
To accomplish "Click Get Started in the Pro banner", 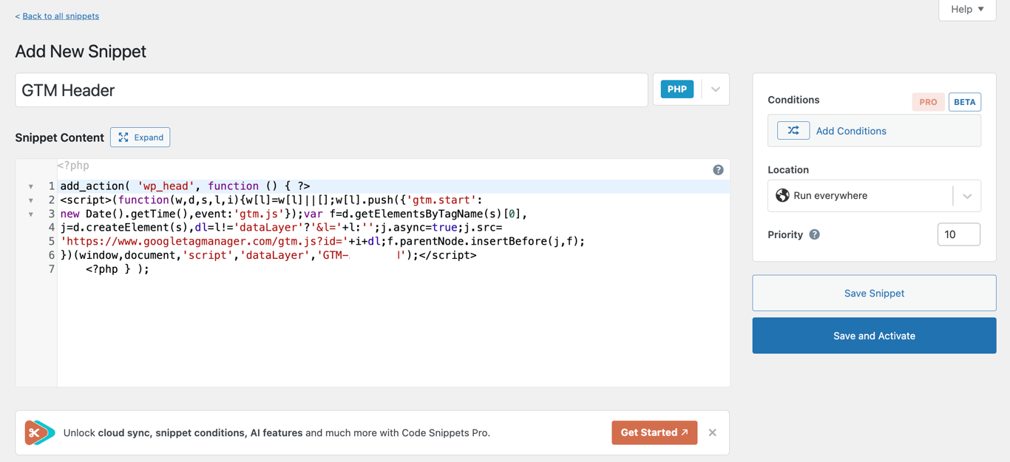I will [x=654, y=432].
